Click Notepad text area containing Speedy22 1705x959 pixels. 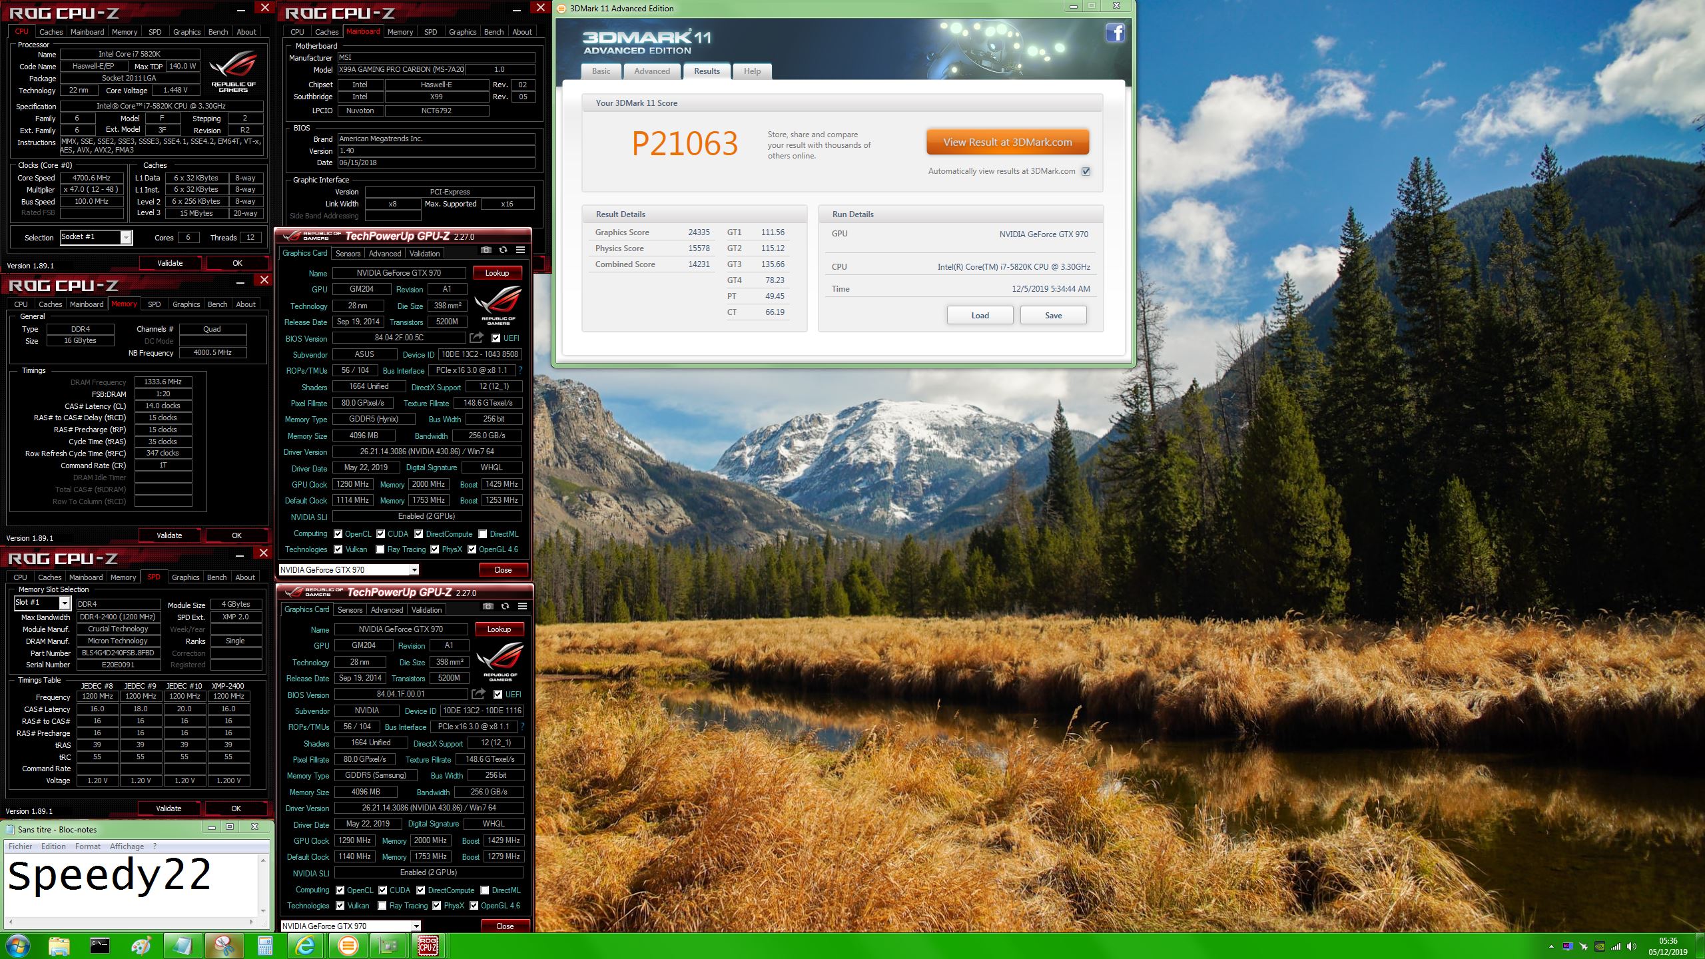[x=131, y=884]
